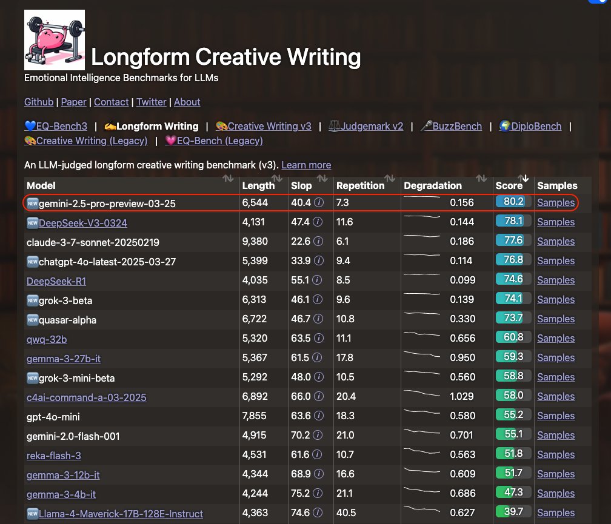The image size is (611, 524).
Task: Open slop info icon for DeepSeek-V3-0324
Action: tap(318, 222)
